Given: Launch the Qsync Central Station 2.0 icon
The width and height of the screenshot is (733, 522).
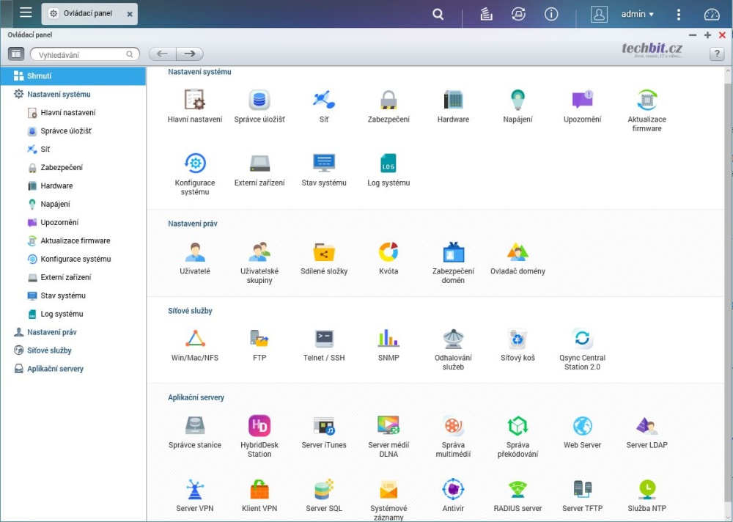Looking at the screenshot, I should coord(582,339).
